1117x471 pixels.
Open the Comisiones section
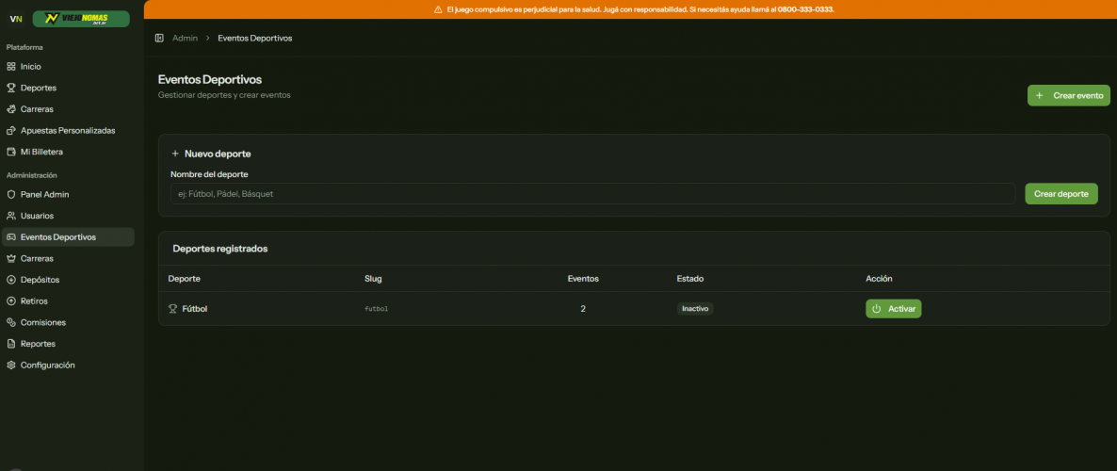[x=68, y=322]
